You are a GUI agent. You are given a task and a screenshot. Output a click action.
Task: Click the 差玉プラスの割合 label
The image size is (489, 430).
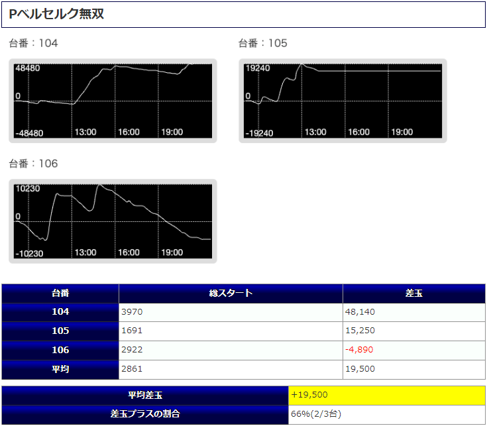(x=145, y=414)
